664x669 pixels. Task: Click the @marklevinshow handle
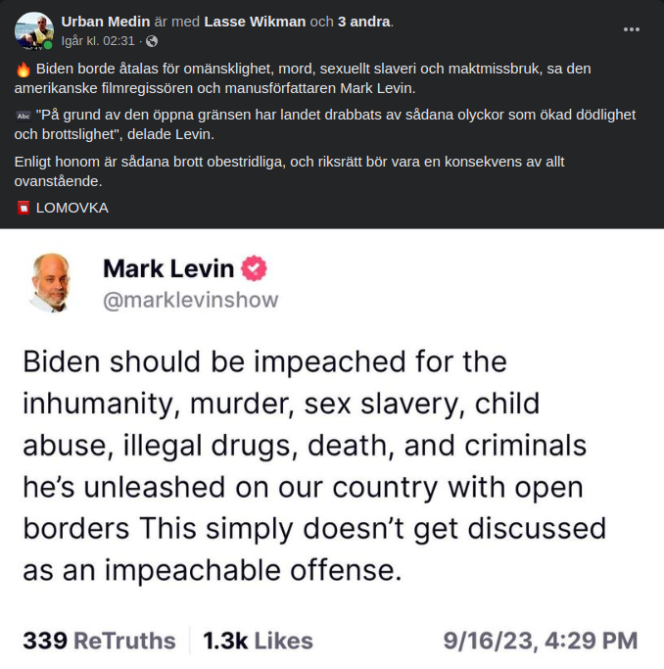(x=190, y=300)
